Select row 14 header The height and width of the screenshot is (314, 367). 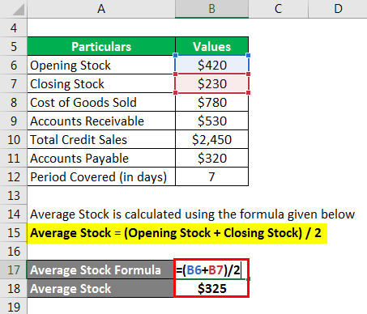tap(14, 214)
